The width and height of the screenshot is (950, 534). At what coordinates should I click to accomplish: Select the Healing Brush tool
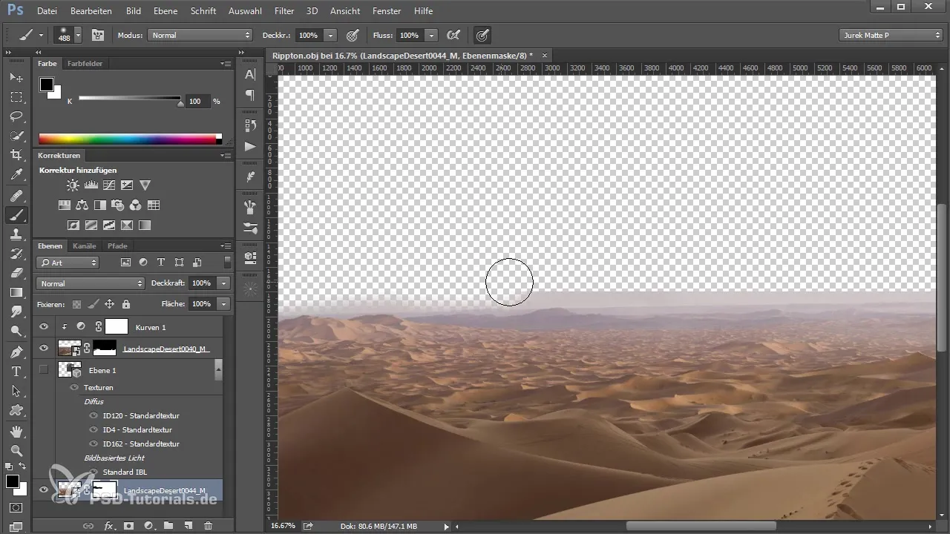16,195
